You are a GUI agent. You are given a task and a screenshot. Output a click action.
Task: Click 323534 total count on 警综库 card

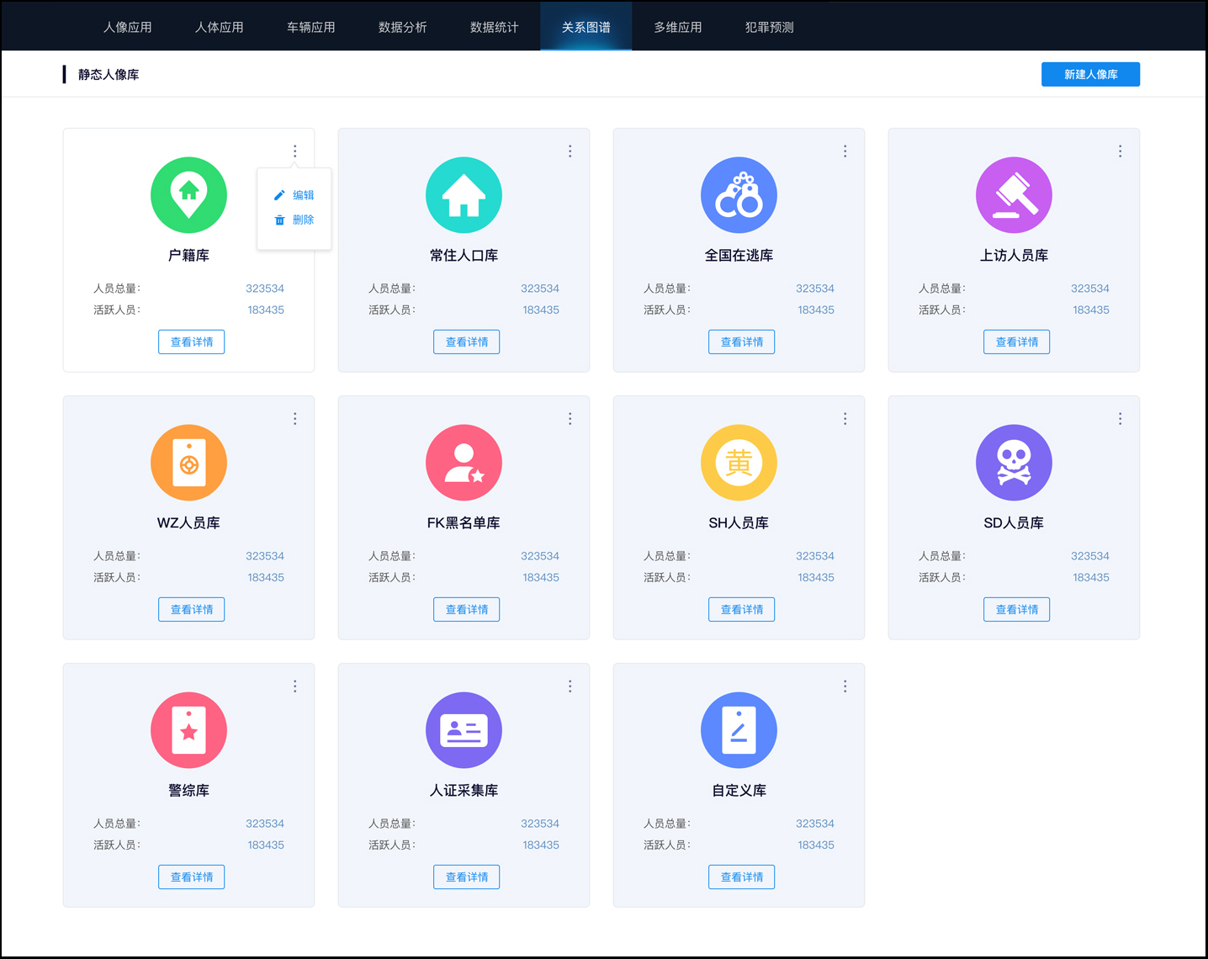click(265, 824)
